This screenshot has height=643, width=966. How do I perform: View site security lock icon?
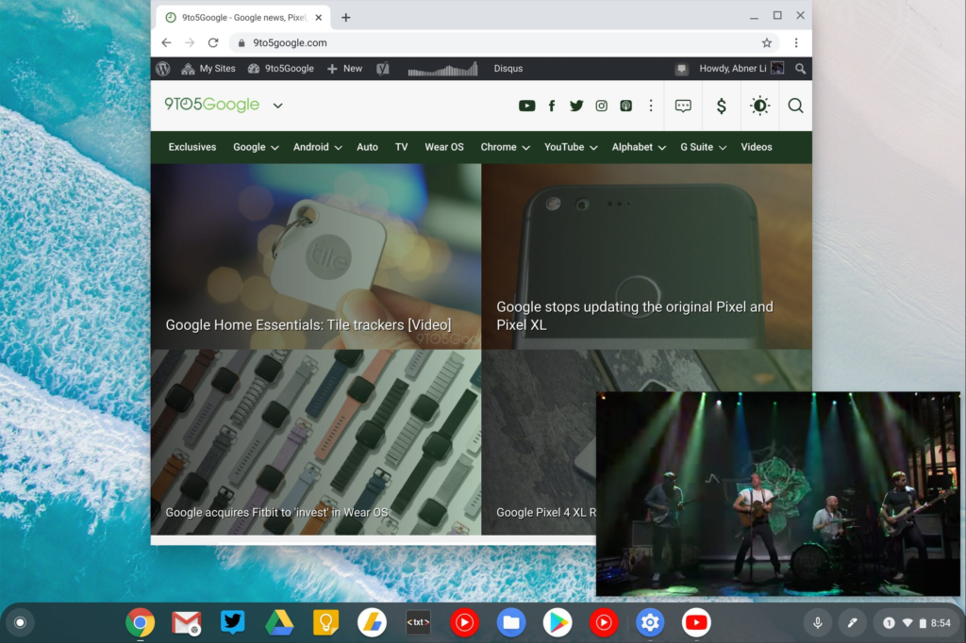click(241, 42)
